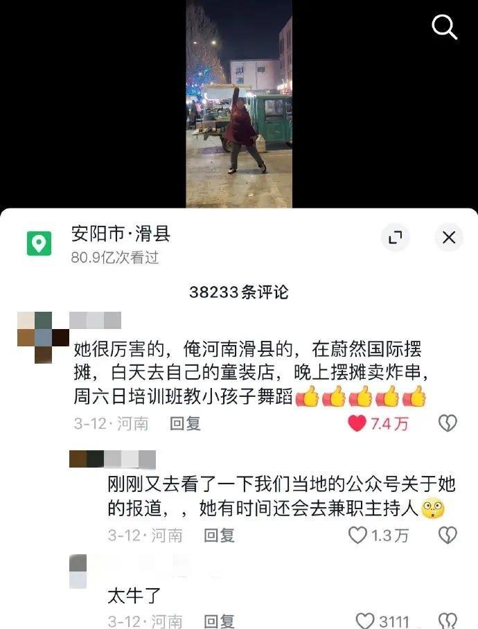Viewport: 478px width, 629px height.
Task: Tap the video preview of dancing vendor
Action: [239, 103]
